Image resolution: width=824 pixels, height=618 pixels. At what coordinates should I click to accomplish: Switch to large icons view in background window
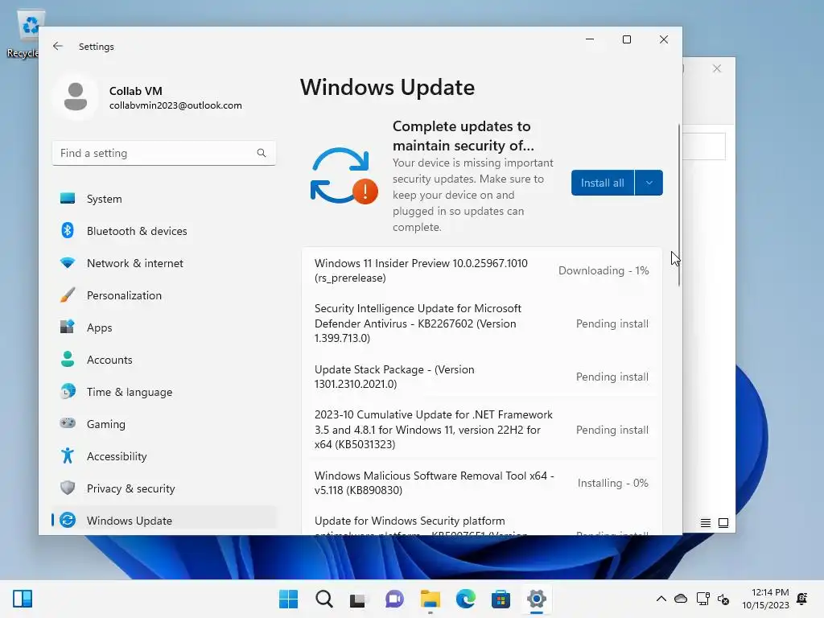pos(723,523)
